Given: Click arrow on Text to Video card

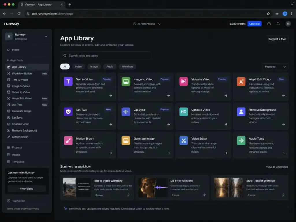Looking at the screenshot, I should pos(111,95).
